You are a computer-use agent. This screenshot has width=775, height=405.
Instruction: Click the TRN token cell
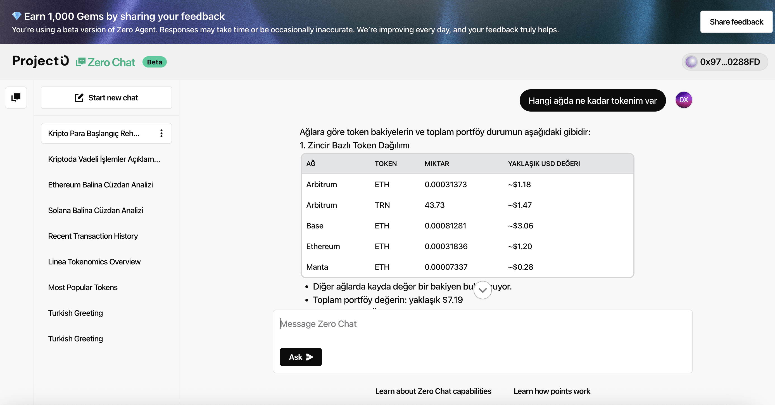382,205
